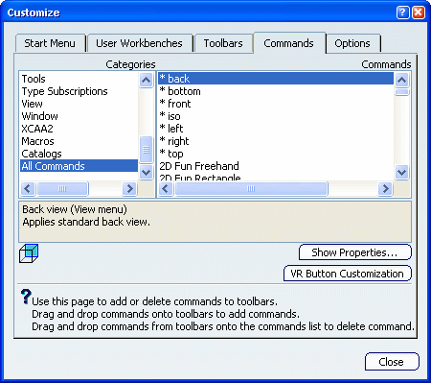Select the * bottom command

click(276, 91)
